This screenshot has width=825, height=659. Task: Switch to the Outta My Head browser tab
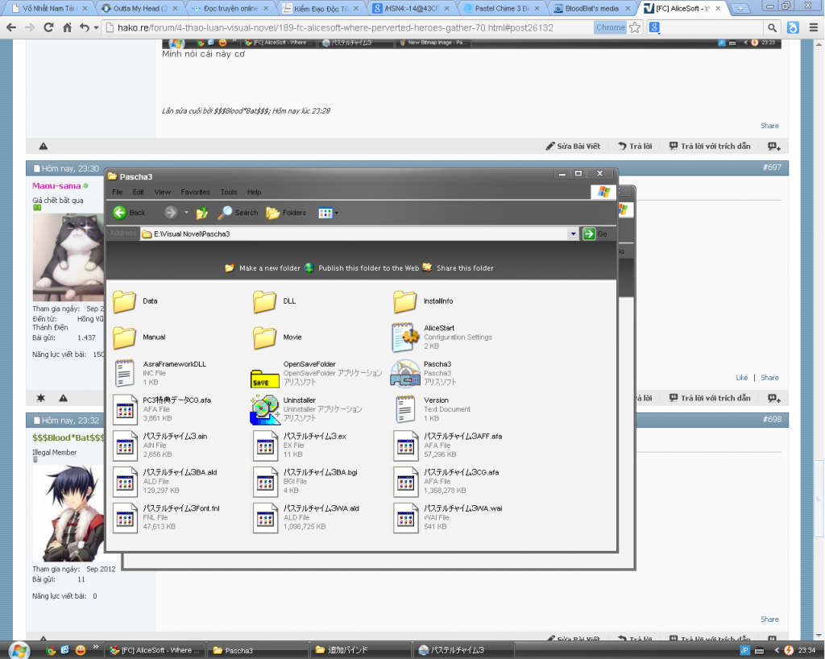[139, 8]
